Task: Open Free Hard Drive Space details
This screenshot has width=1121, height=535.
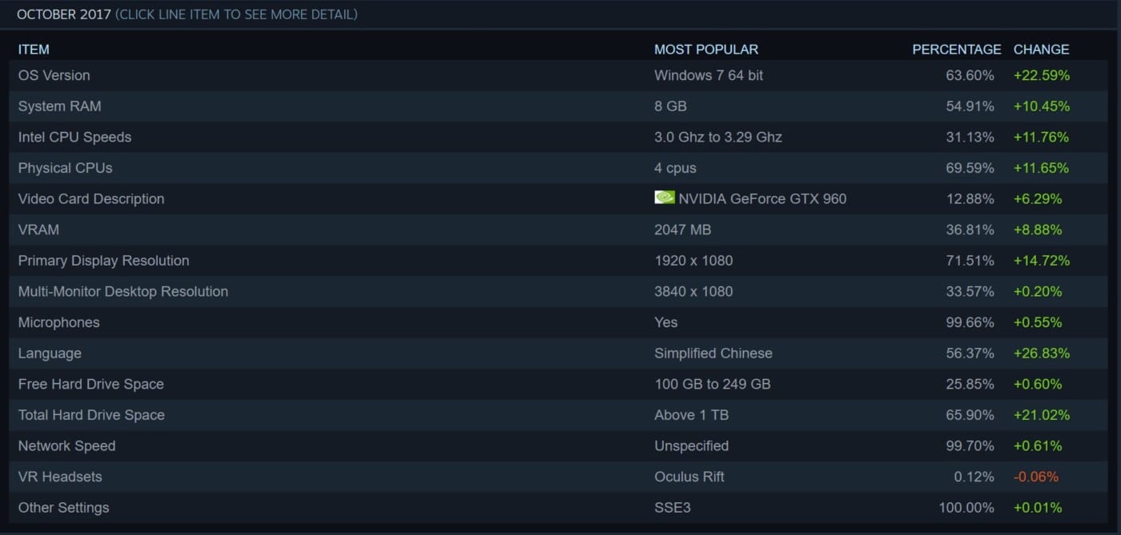Action: [x=91, y=385]
